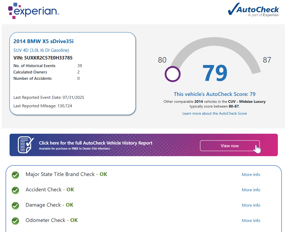Click Available for purchase or FREE text

coord(74,149)
